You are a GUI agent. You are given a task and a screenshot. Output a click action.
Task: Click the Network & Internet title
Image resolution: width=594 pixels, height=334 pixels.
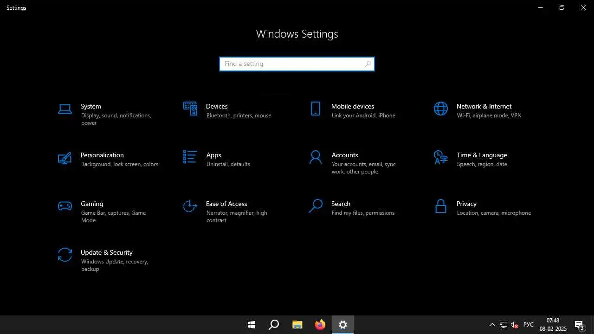click(x=484, y=106)
